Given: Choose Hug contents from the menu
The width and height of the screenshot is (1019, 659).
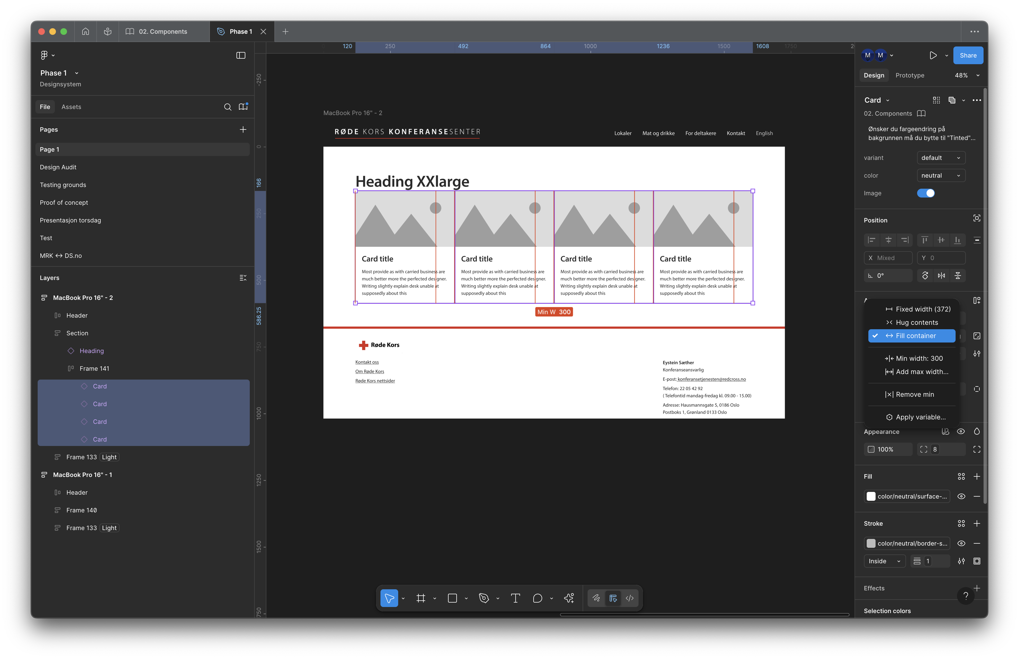Looking at the screenshot, I should (916, 322).
